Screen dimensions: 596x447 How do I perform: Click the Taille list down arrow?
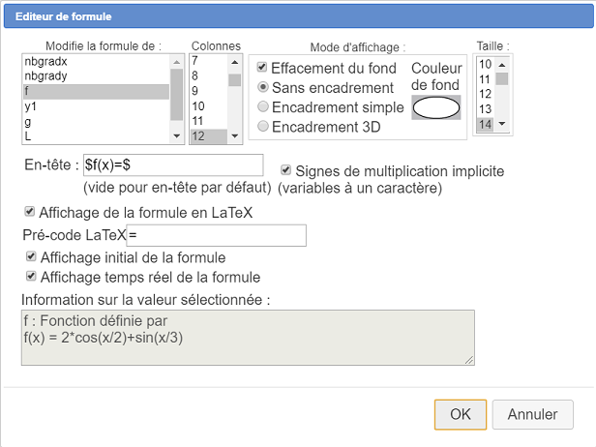pyautogui.click(x=502, y=124)
